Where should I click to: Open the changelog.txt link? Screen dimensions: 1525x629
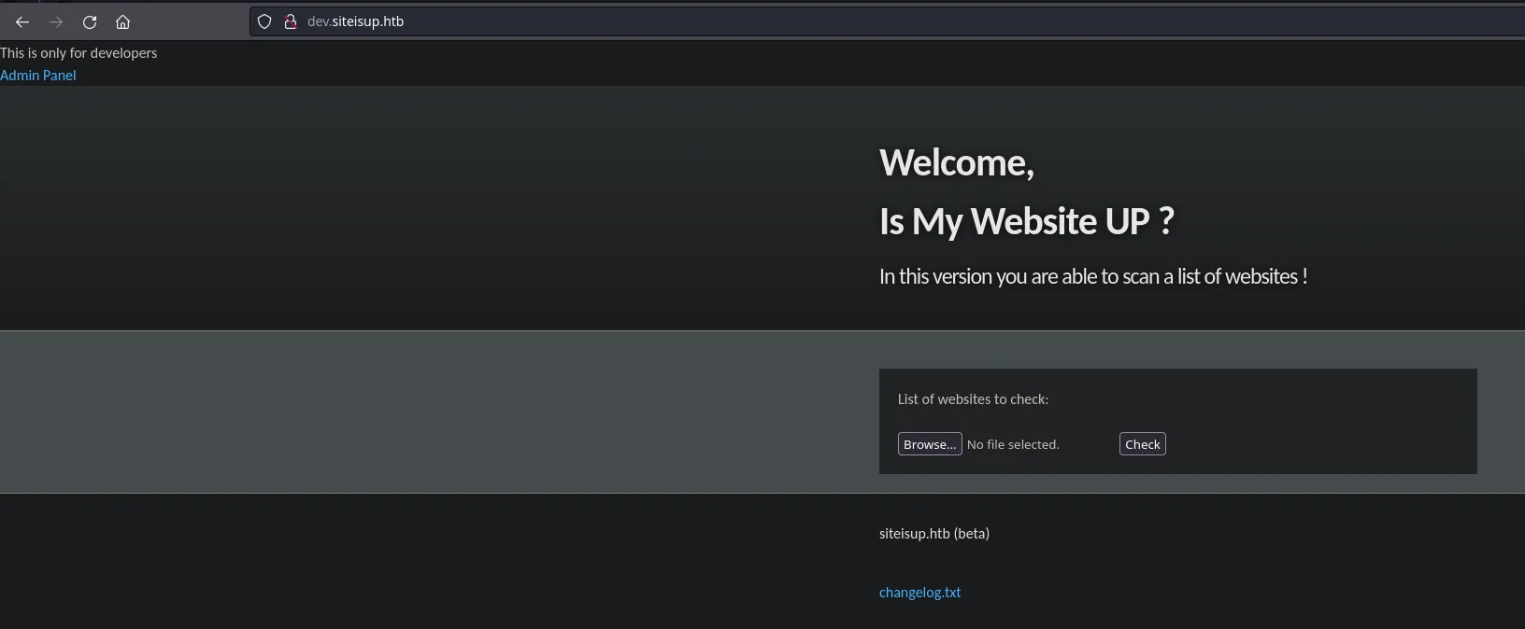click(919, 593)
